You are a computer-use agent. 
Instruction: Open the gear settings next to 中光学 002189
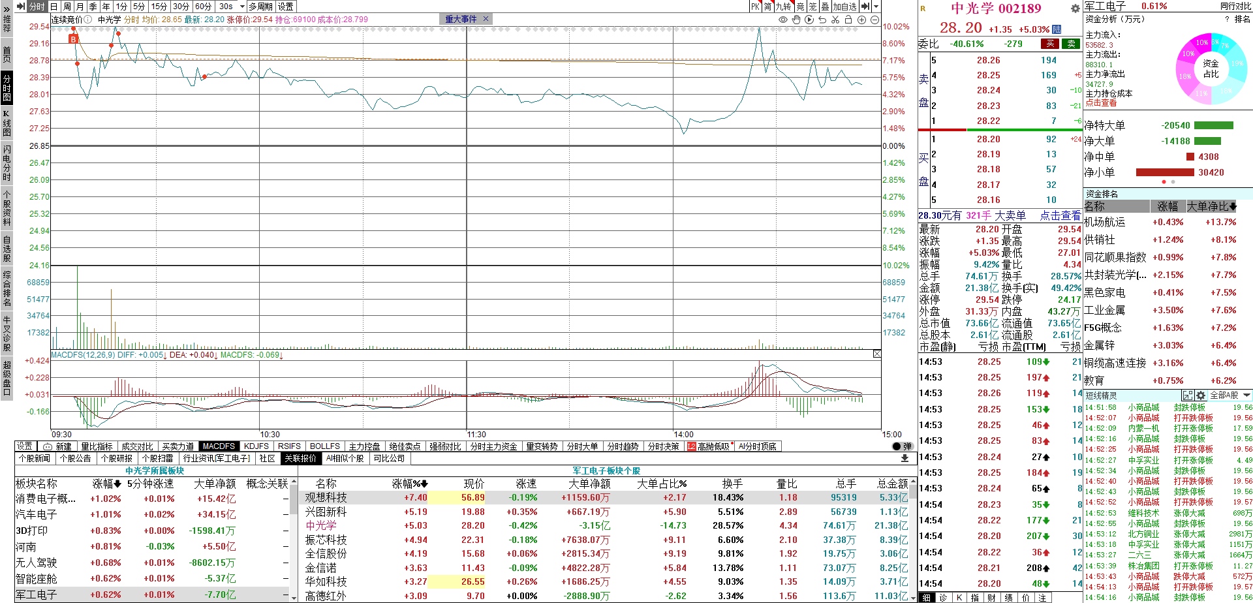(x=1075, y=8)
